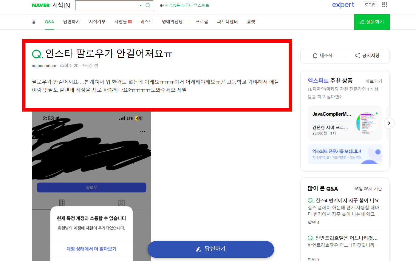Open the 파트너센터 tab

228,22
